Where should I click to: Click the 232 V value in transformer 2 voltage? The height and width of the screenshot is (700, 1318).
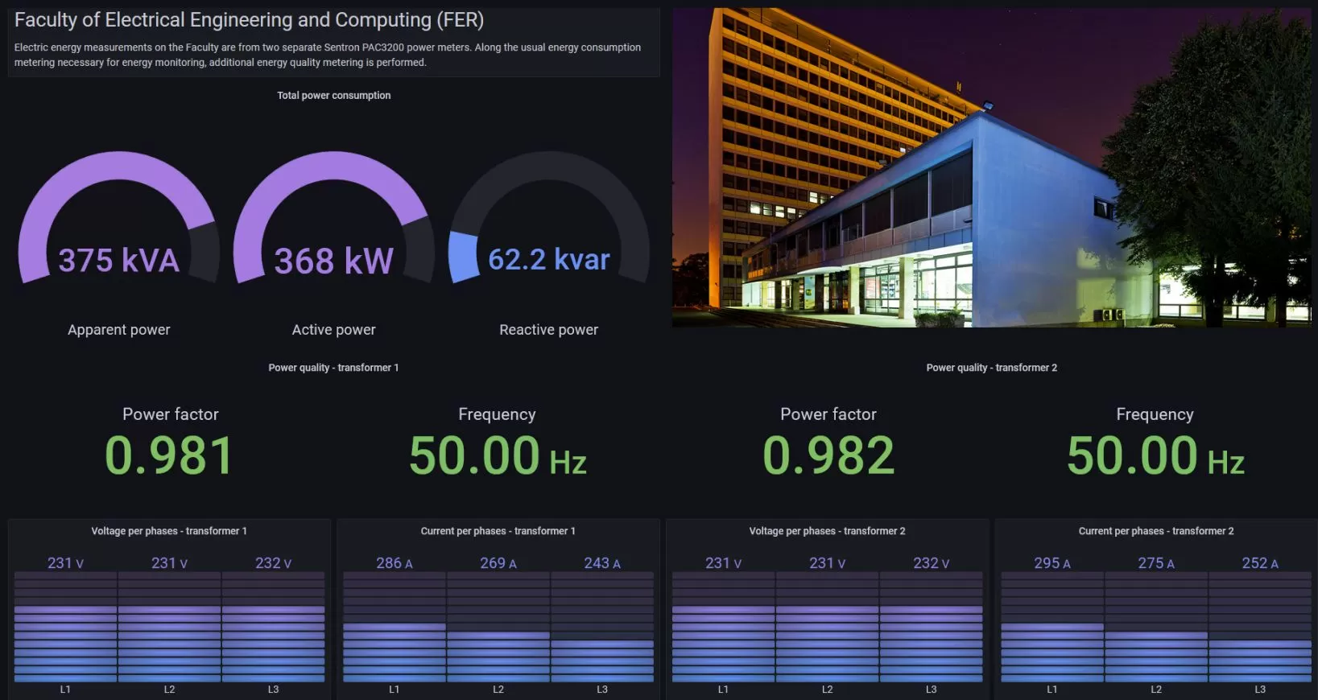pos(932,563)
